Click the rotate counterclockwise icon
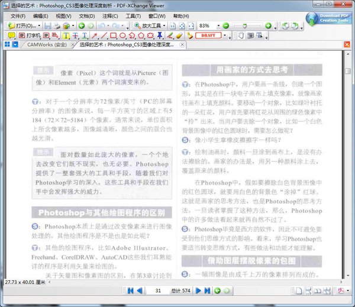The image size is (355, 307). [285, 25]
